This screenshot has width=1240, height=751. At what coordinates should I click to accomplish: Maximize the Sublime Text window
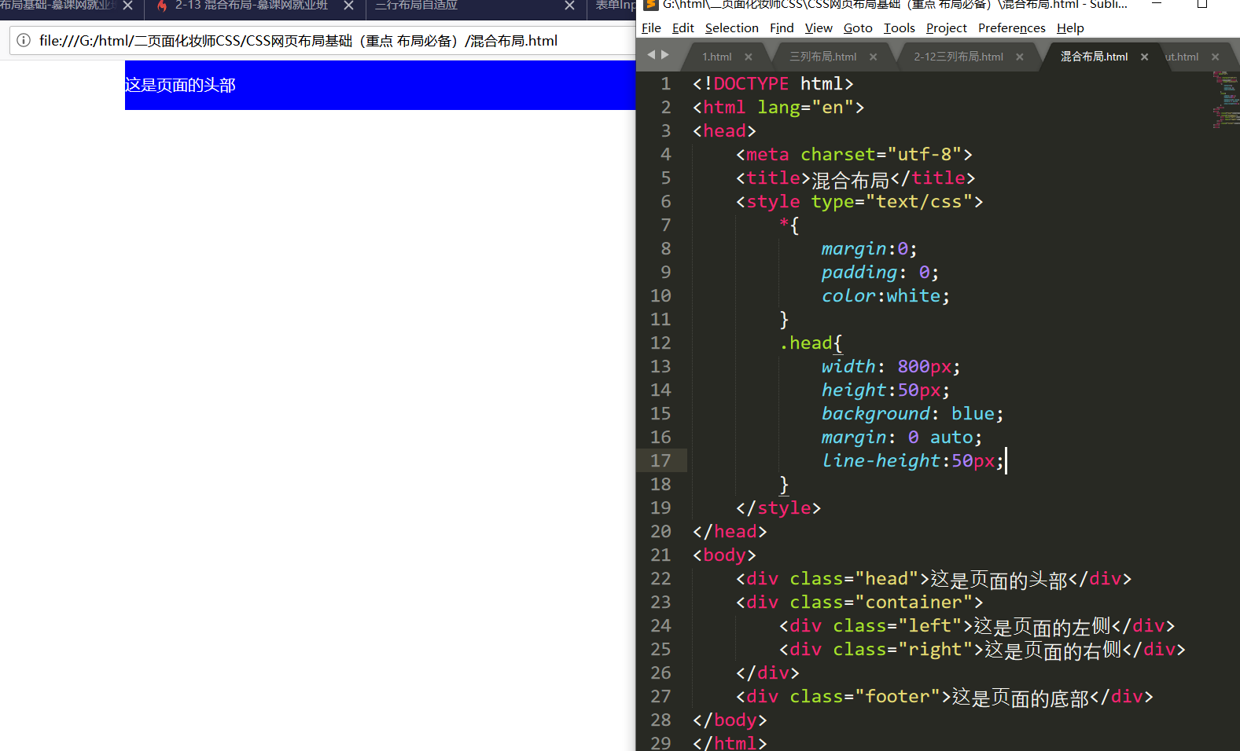pyautogui.click(x=1201, y=5)
